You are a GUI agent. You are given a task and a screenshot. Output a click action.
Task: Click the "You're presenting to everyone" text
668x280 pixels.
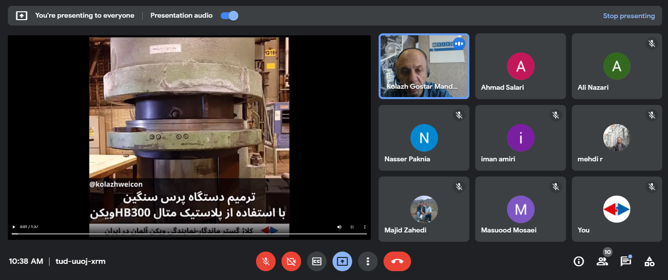click(x=84, y=16)
